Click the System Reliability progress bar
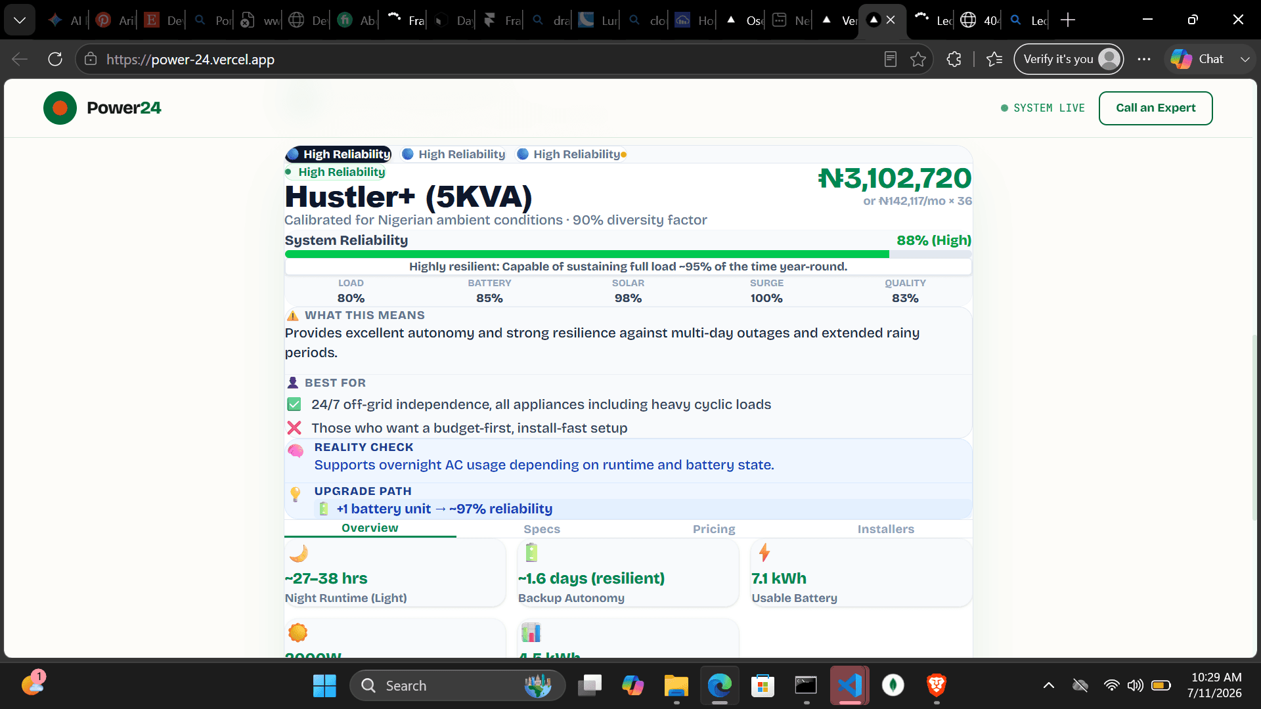The image size is (1261, 709). point(628,254)
